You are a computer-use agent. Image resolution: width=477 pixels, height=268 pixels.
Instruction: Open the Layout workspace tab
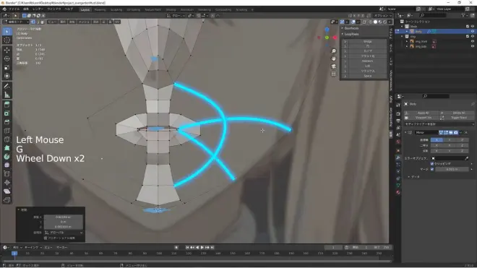(x=85, y=9)
